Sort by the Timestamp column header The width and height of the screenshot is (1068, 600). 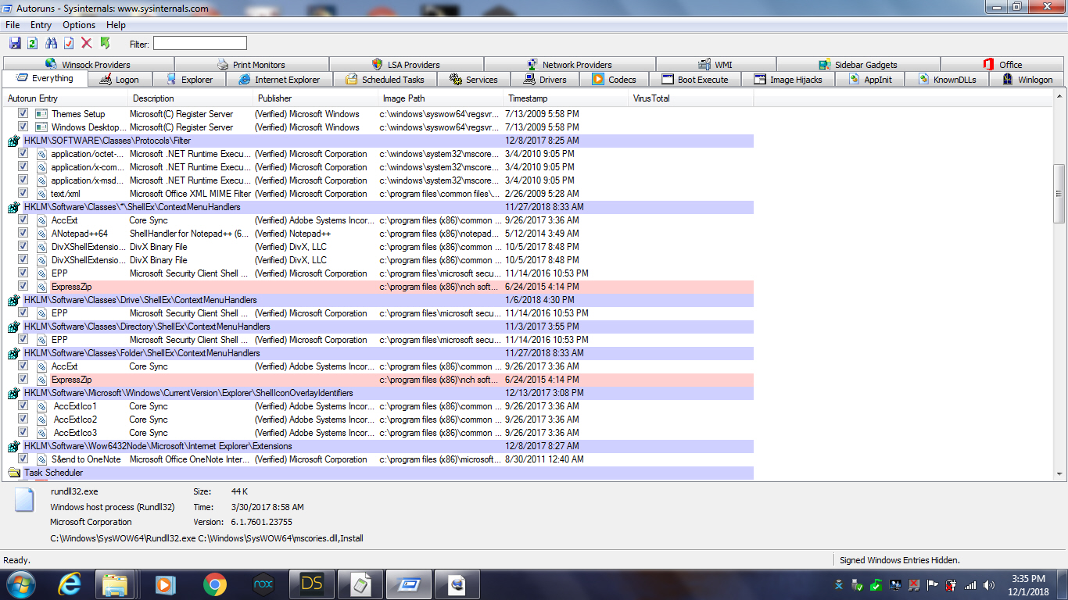point(566,98)
